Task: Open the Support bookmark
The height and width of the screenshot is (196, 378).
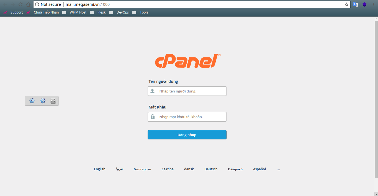Action: click(13, 12)
